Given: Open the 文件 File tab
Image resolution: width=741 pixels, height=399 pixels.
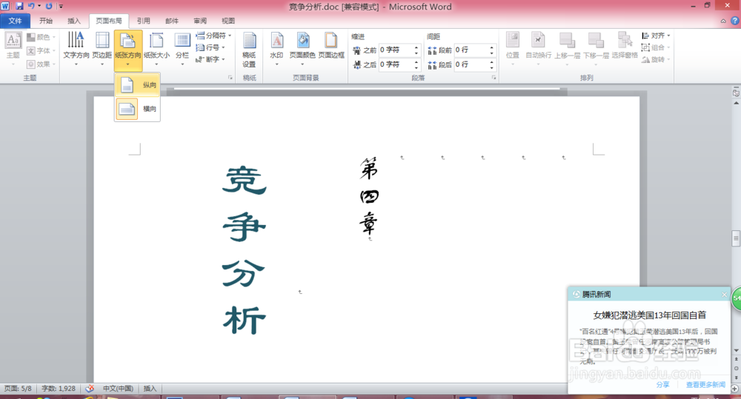Looking at the screenshot, I should point(15,21).
